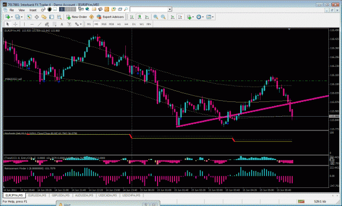Select the Vertical Line drawing tool
This screenshot has height=206, width=342.
[24, 24]
